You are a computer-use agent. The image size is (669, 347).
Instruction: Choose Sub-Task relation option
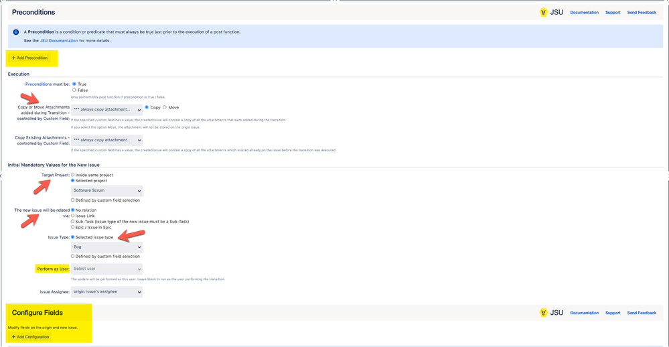pyautogui.click(x=72, y=222)
